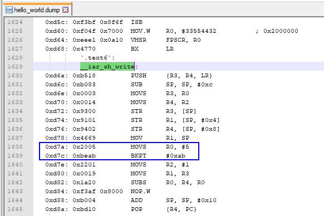Click the ISB instruction on line 1624
Screen dimensions: 324x216
click(136, 22)
